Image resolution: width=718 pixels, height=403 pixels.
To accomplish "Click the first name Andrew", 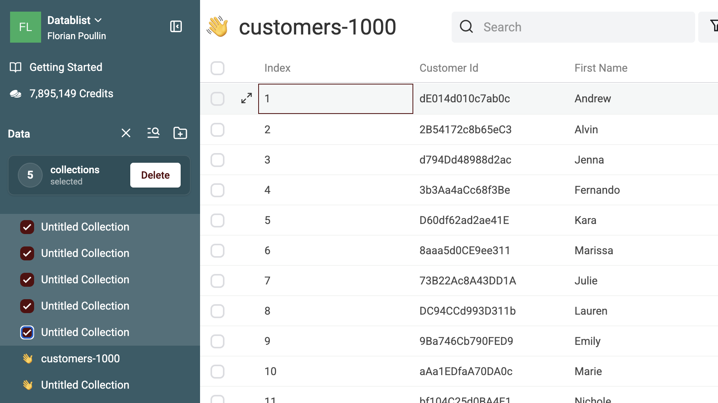I will point(593,99).
